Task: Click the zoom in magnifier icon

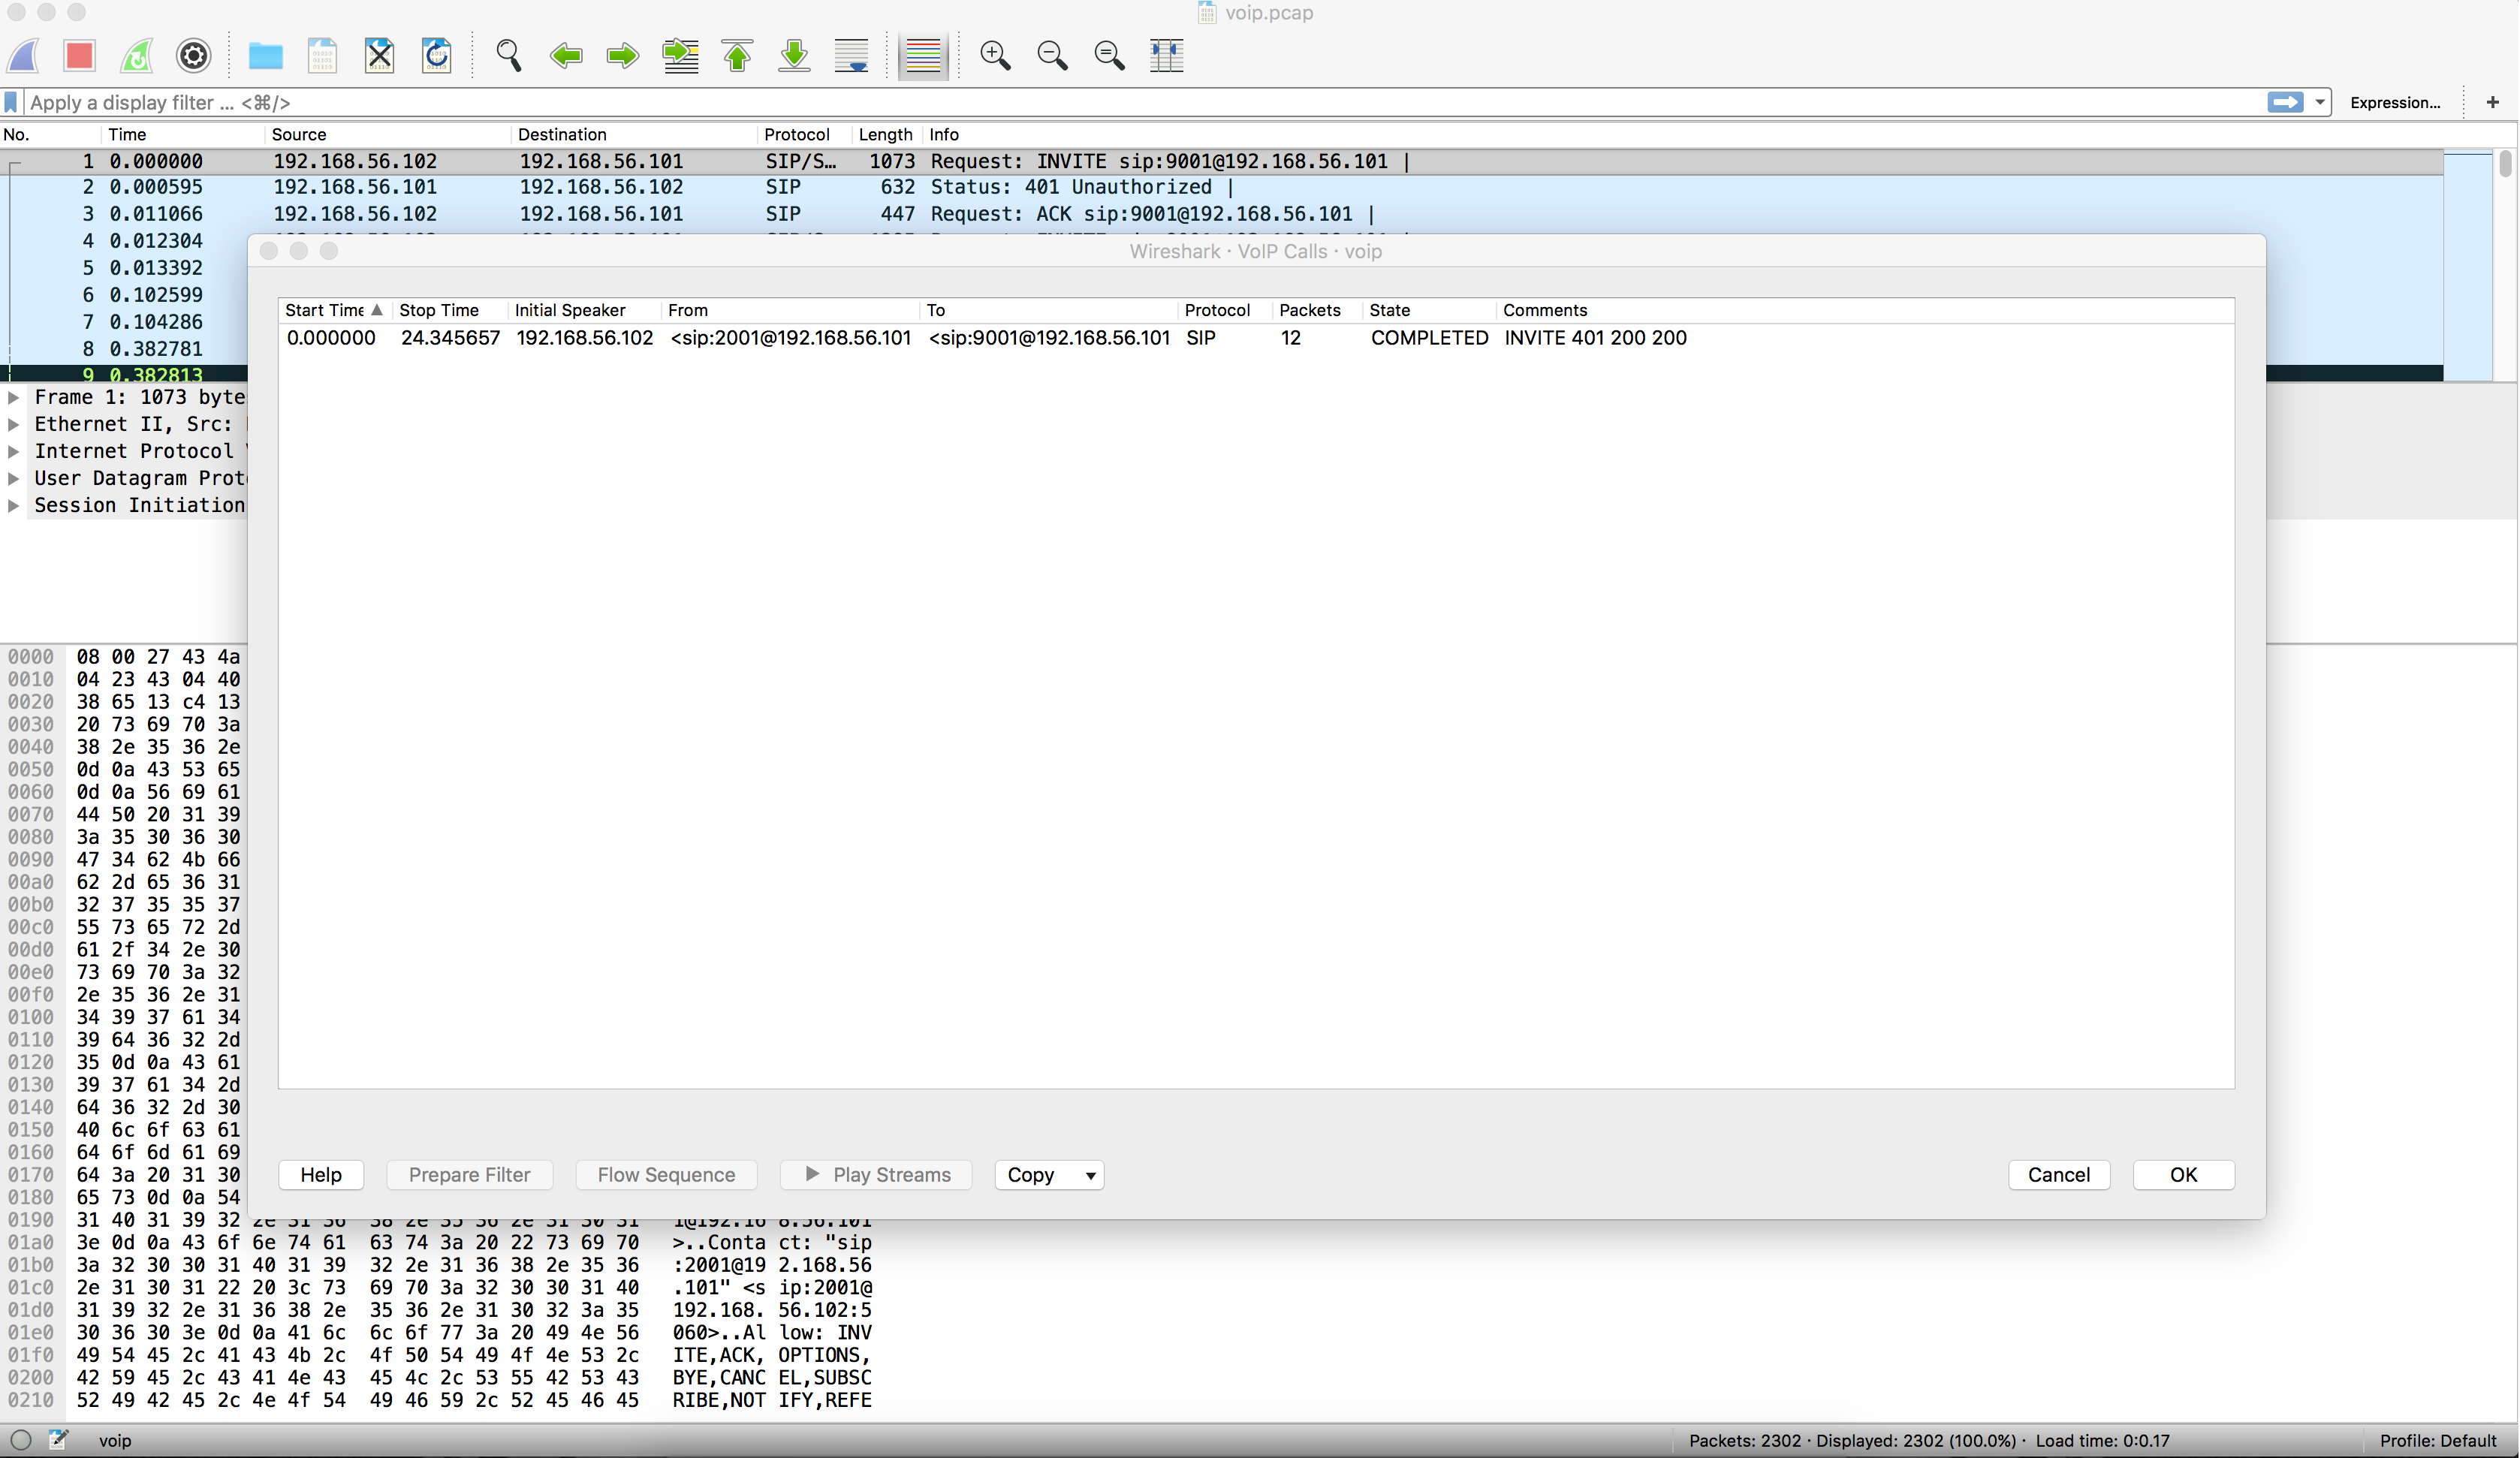Action: [995, 55]
